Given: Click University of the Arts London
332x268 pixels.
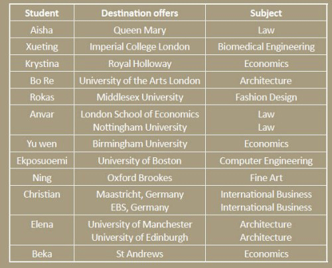Looking at the screenshot, I should (x=139, y=80).
